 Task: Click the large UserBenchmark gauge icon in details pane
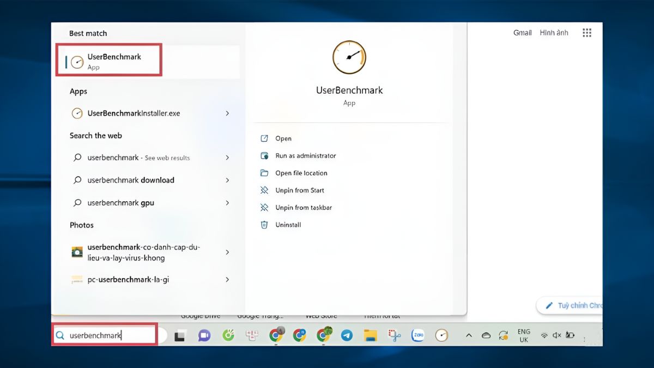pos(349,57)
